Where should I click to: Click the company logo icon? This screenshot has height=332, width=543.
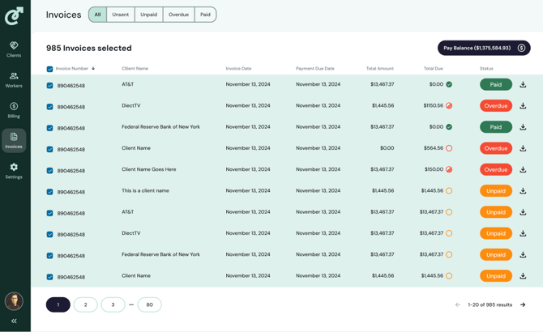click(14, 15)
